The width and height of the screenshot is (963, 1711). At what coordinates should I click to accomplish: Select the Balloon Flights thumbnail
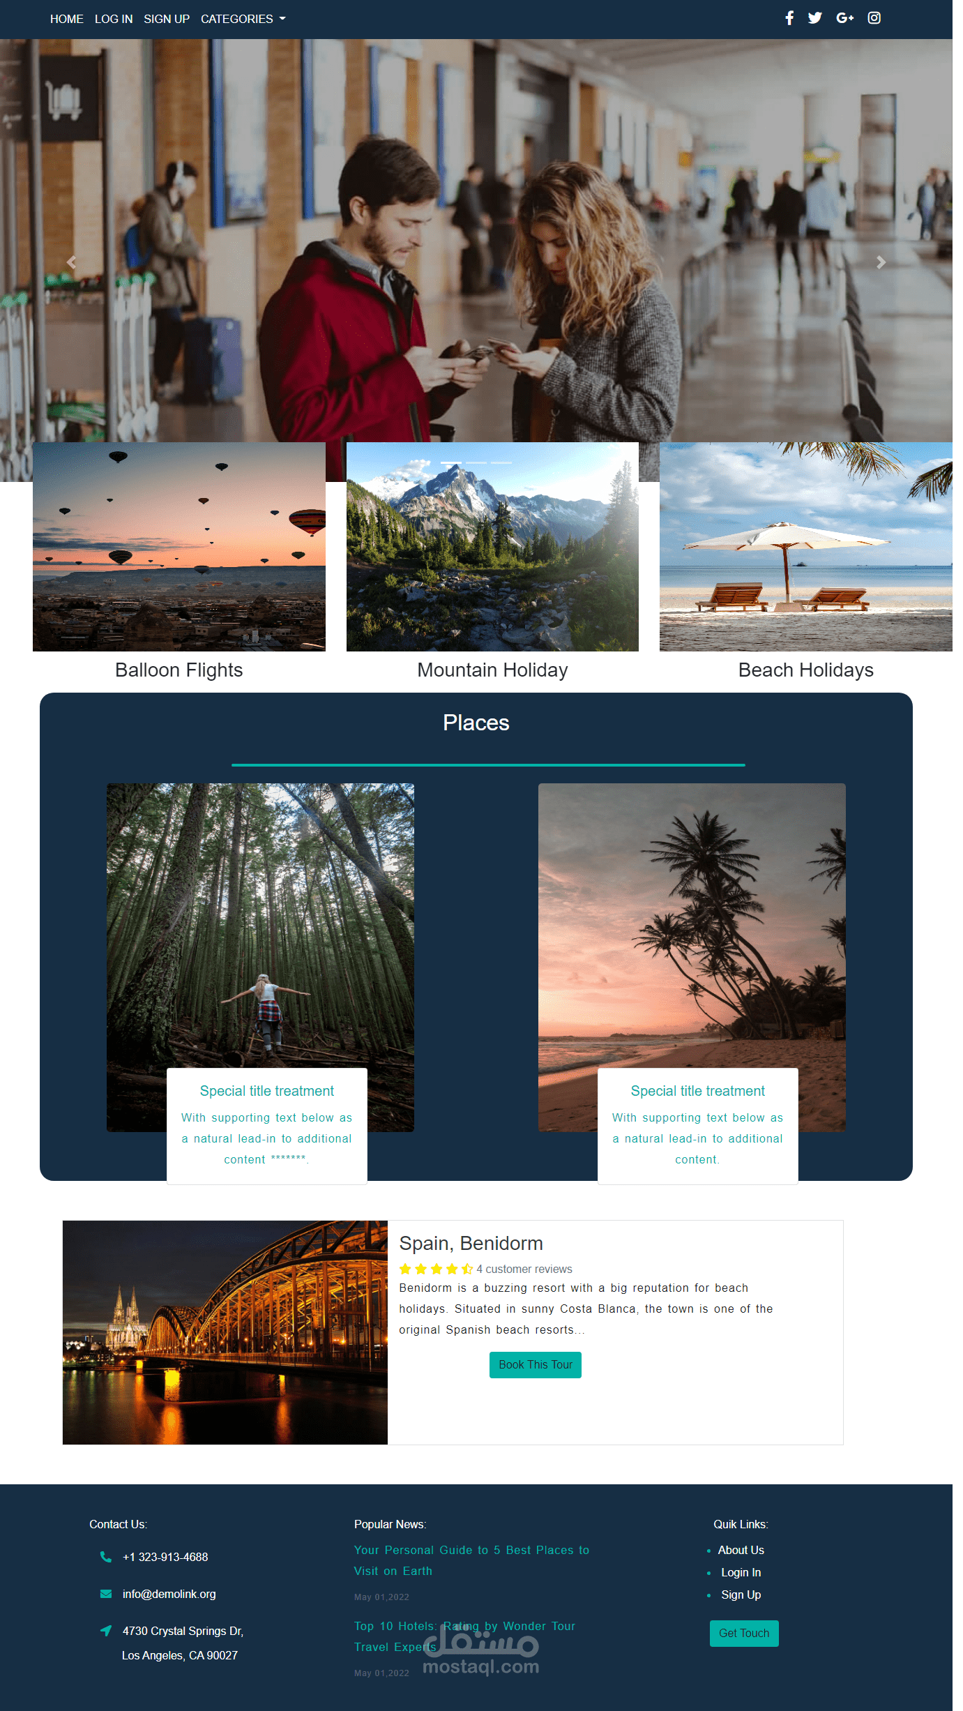179,547
